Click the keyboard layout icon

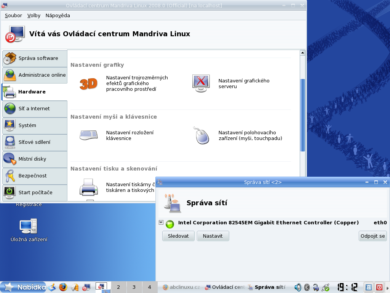(88, 135)
